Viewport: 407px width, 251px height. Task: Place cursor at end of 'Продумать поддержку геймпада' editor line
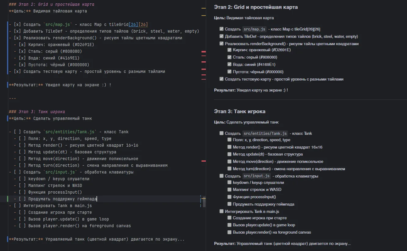pyautogui.click(x=97, y=199)
